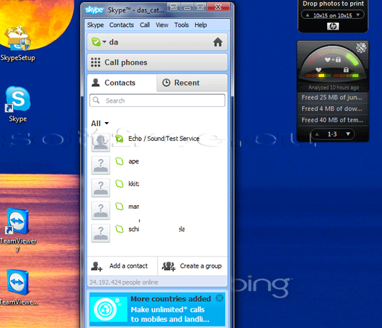This screenshot has width=382, height=328.
Task: Open the SkypeSetup desktop icon
Action: (x=18, y=44)
